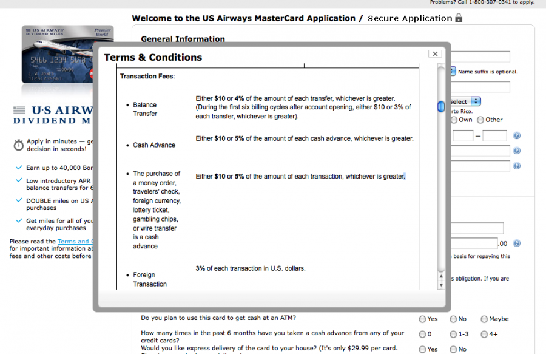546x354 pixels.
Task: Click the scroll up arrow in Terms dialog
Action: tap(441, 276)
